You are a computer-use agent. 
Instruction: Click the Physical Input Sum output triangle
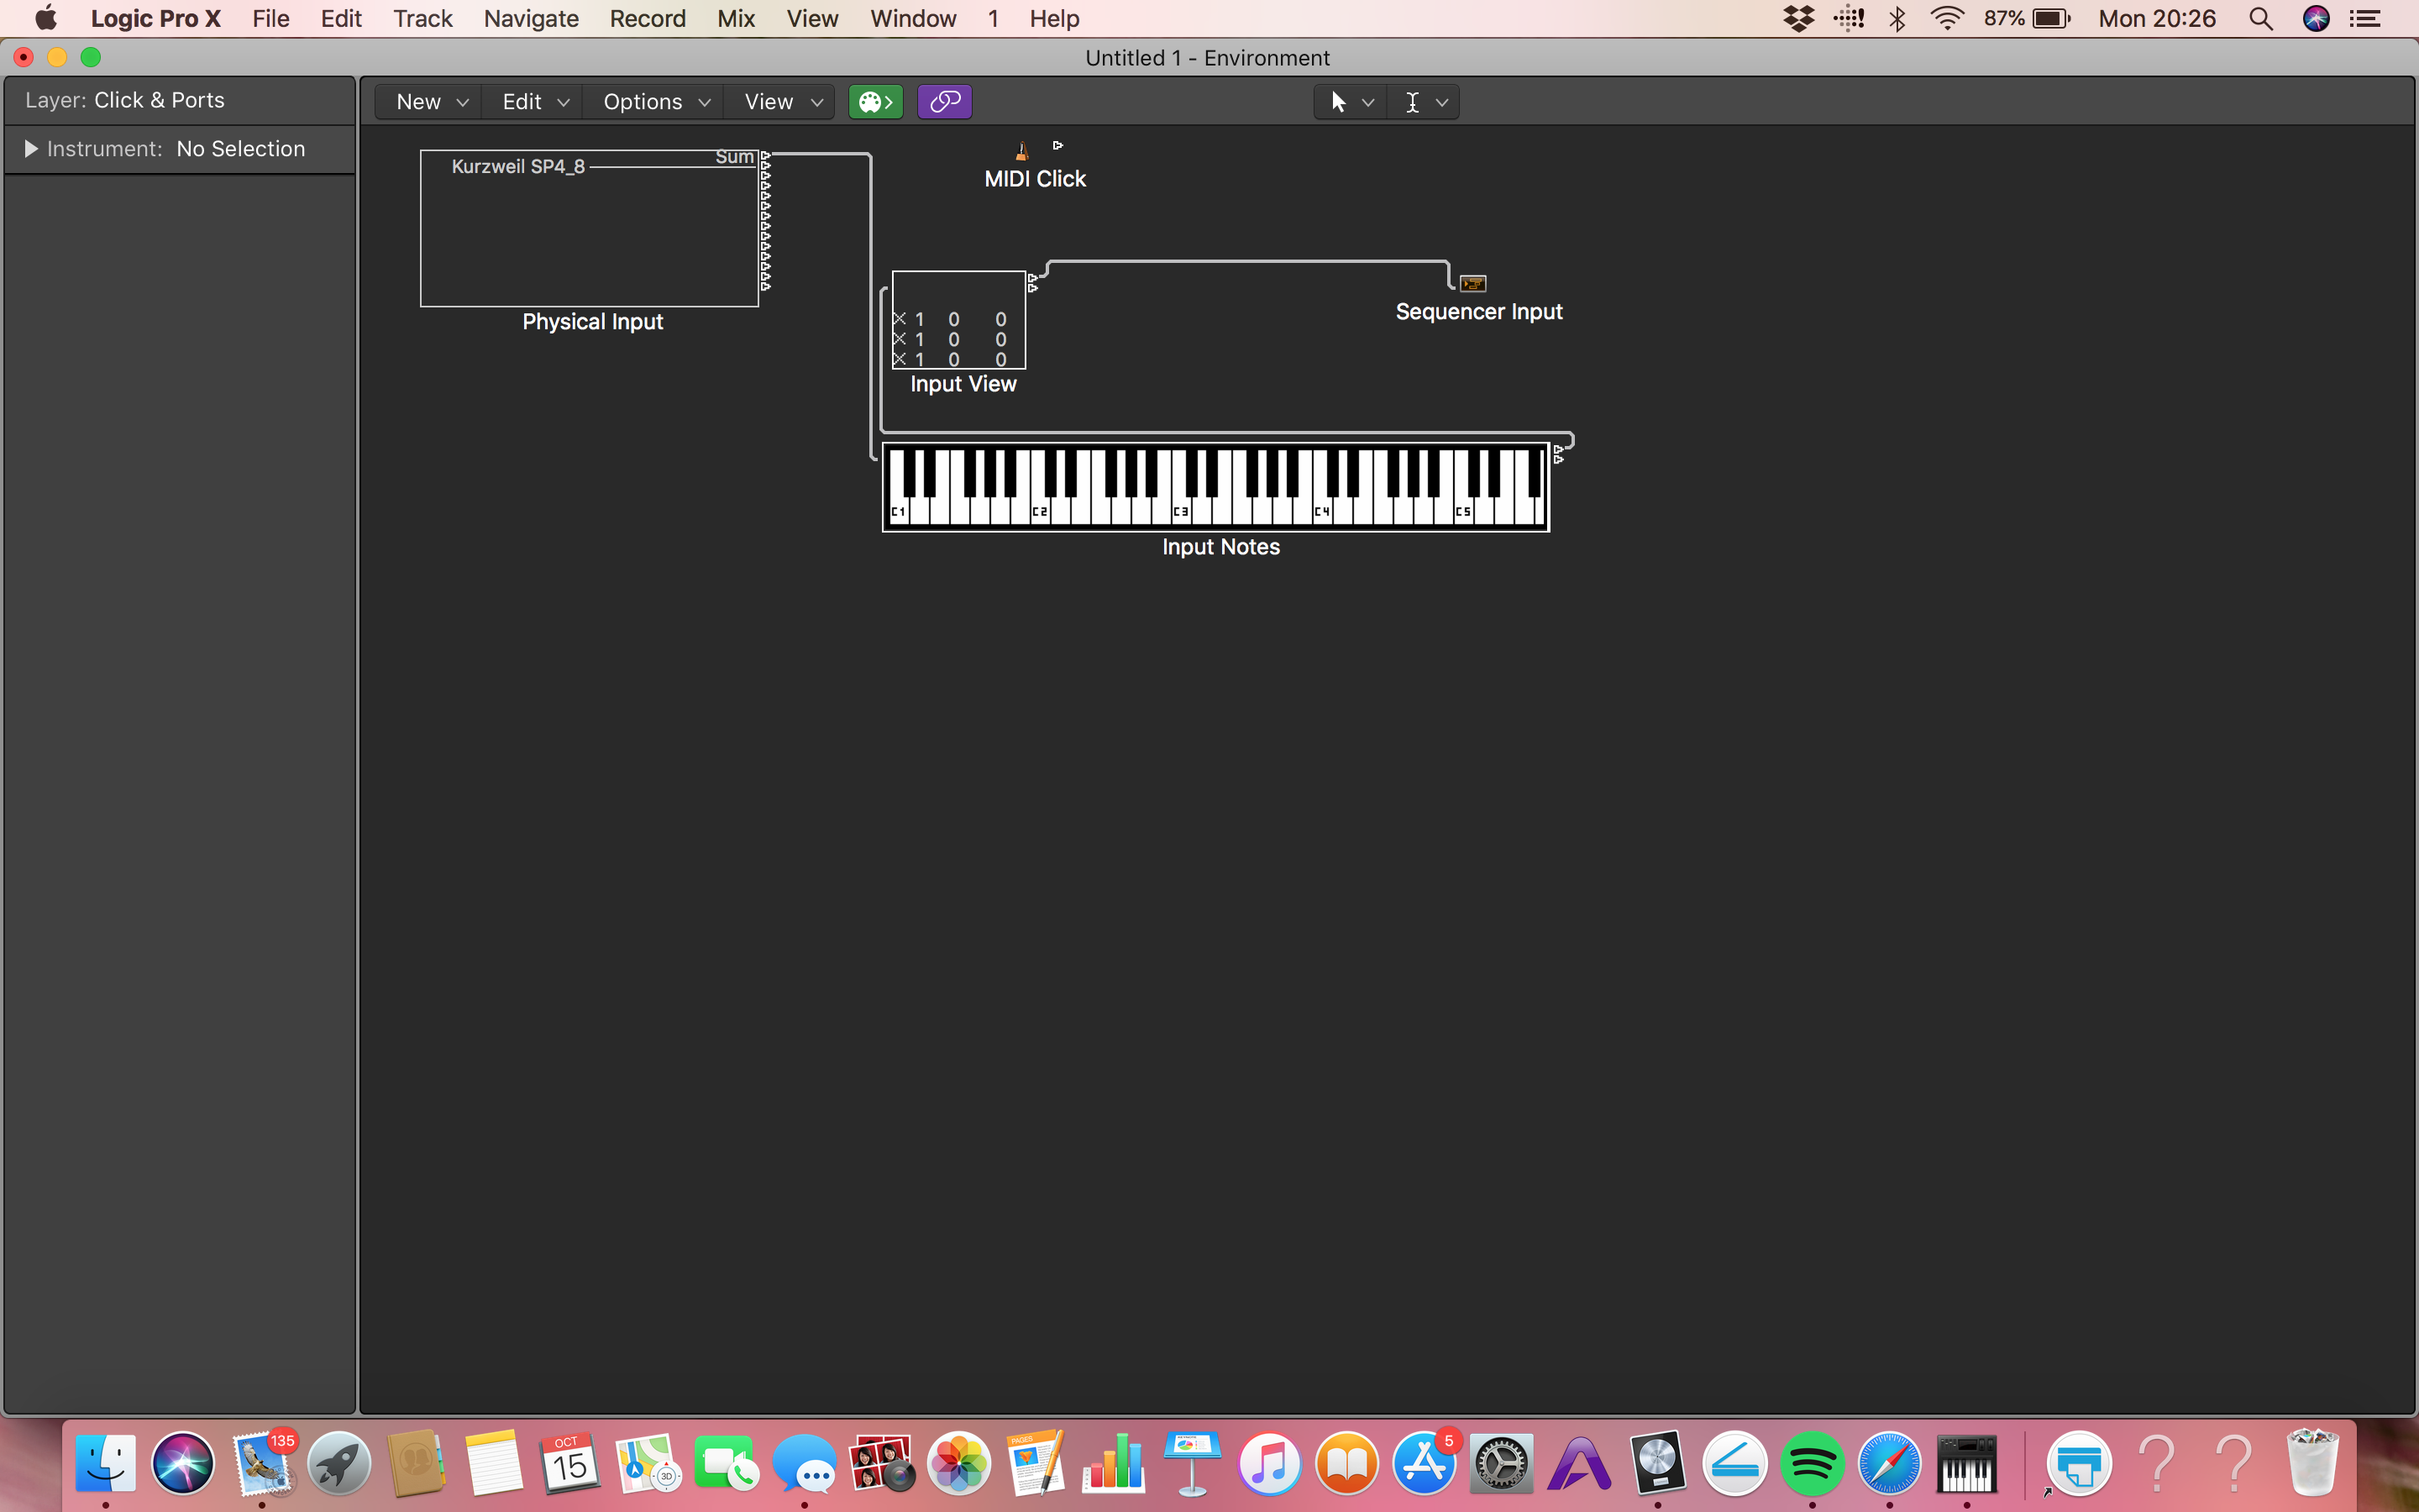pyautogui.click(x=766, y=155)
